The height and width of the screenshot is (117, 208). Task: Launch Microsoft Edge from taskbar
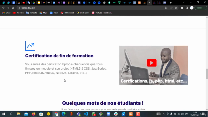click(x=64, y=114)
